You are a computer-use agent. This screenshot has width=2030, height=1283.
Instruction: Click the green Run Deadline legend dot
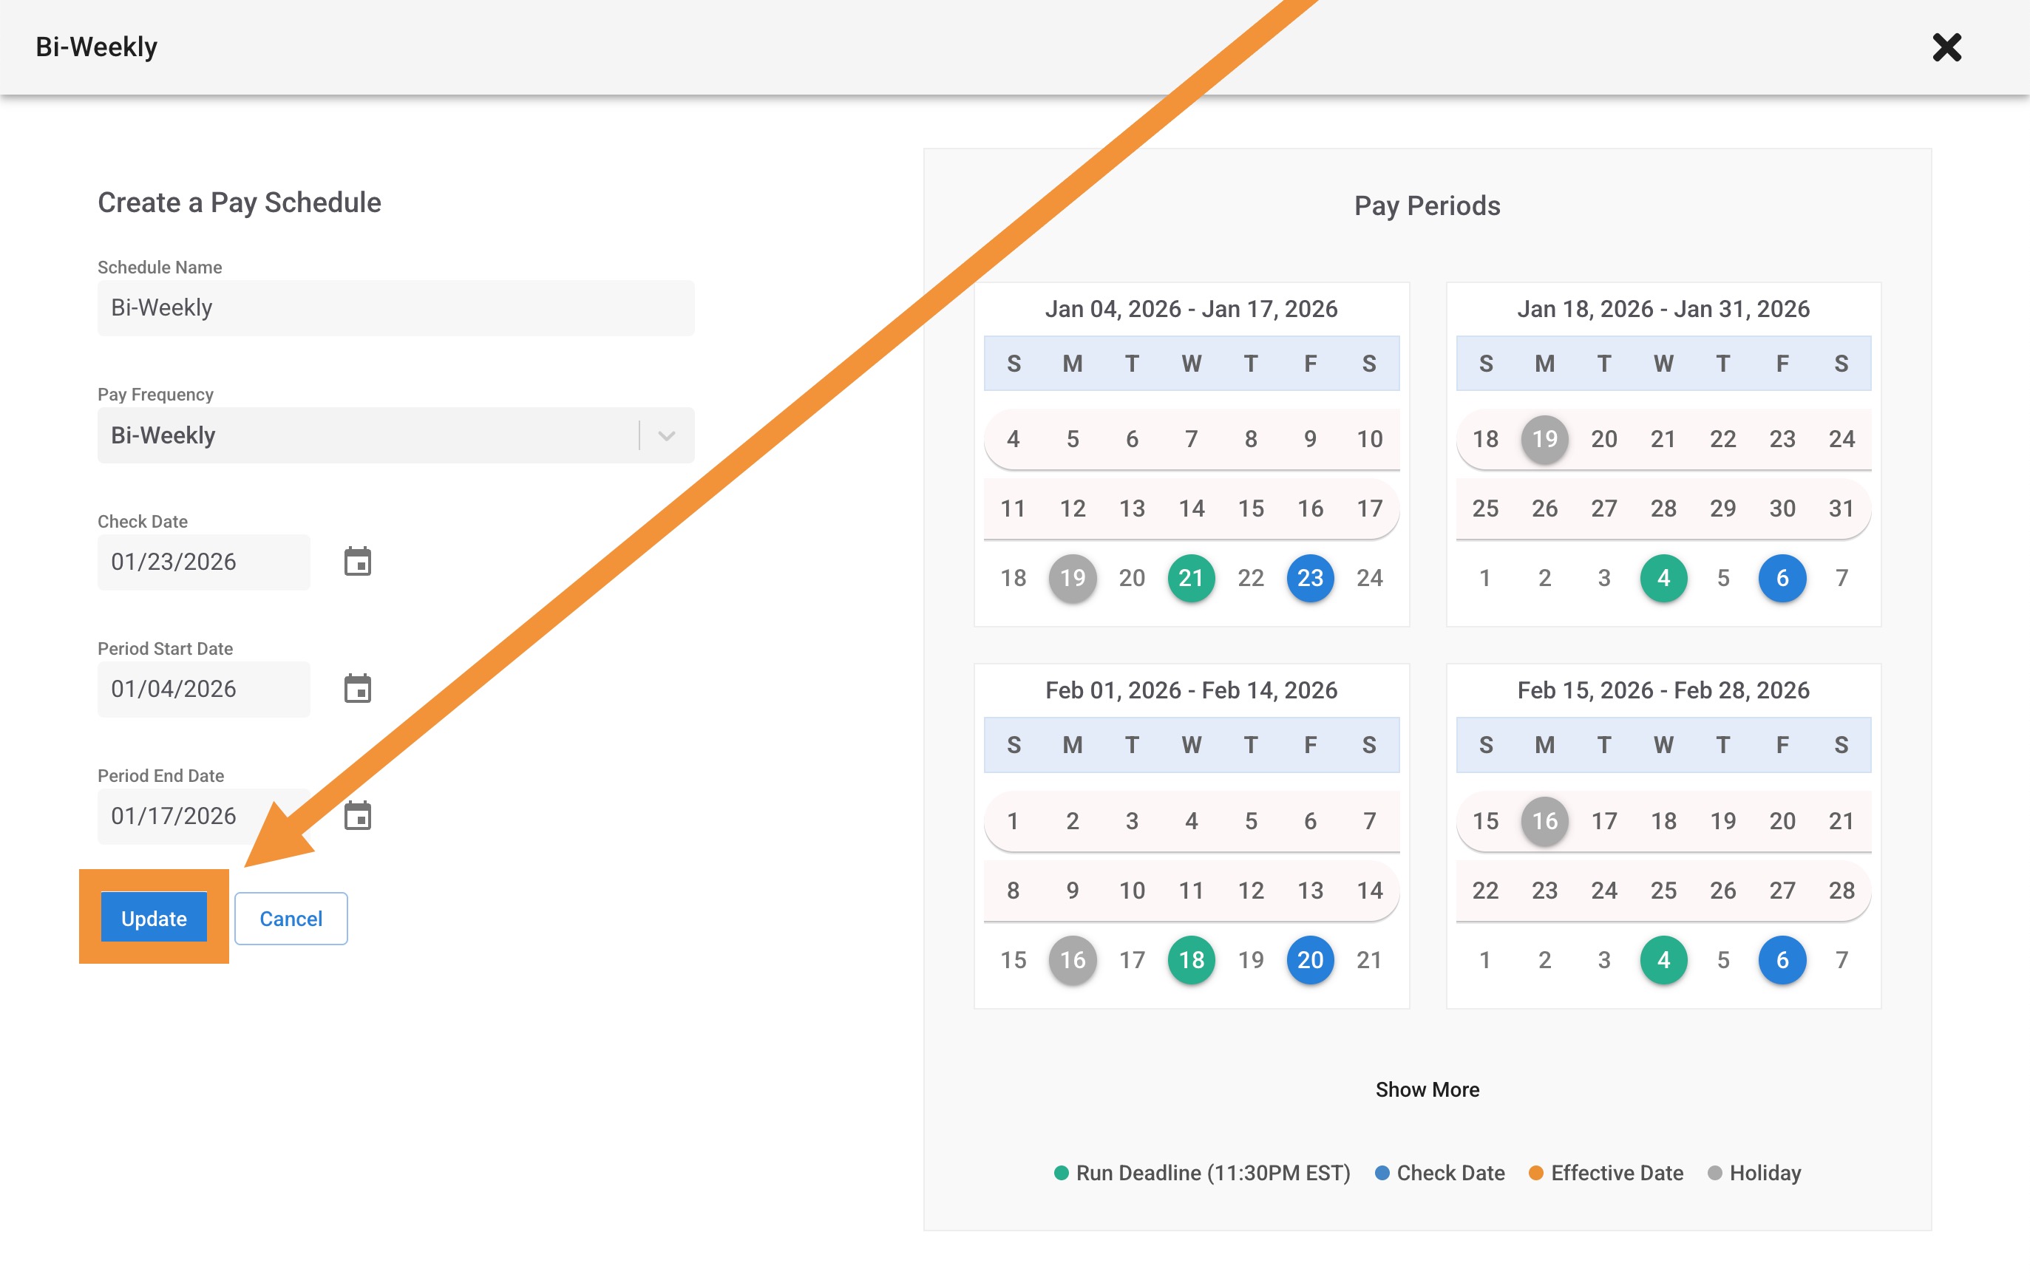(x=1062, y=1173)
